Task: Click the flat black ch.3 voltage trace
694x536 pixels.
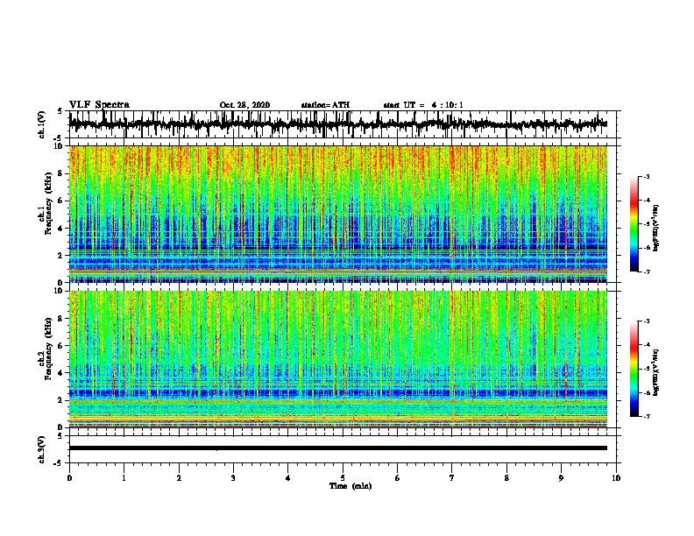Action: (x=337, y=448)
